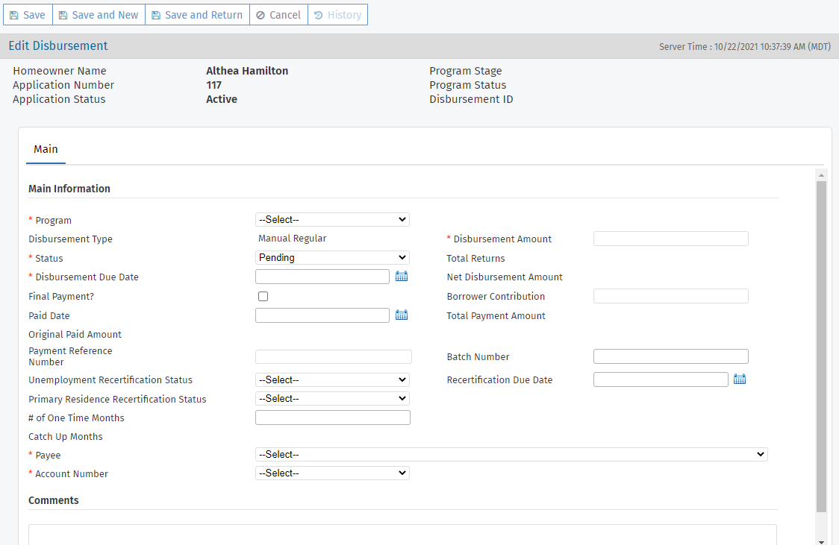Viewport: 839px width, 545px height.
Task: Click the Cancel prohibition icon
Action: pyautogui.click(x=262, y=14)
